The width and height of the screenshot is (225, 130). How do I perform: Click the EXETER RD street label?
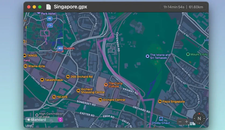pos(87,114)
